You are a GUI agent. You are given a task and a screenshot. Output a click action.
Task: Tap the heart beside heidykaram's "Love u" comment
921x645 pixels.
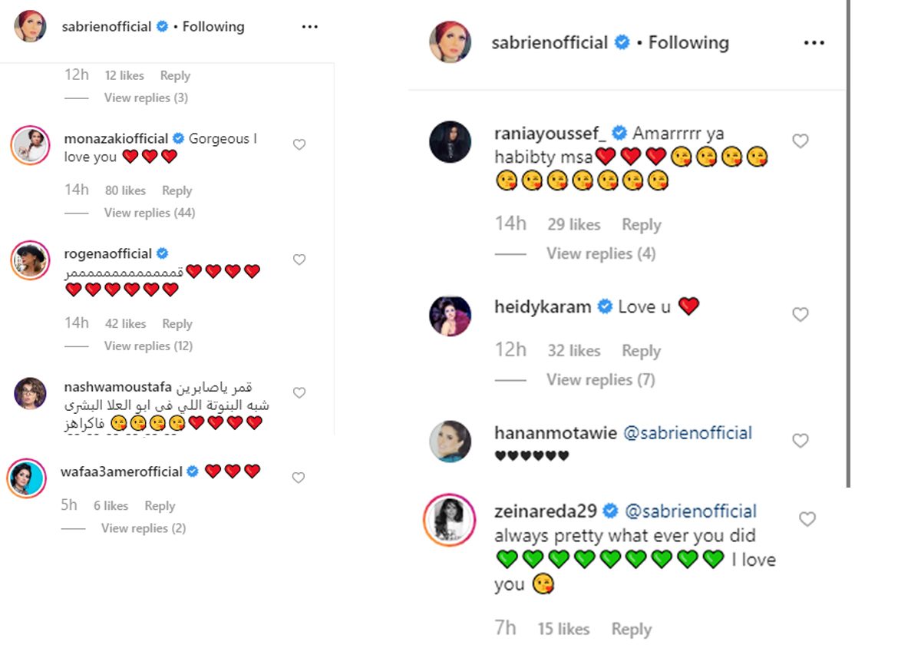coord(801,315)
